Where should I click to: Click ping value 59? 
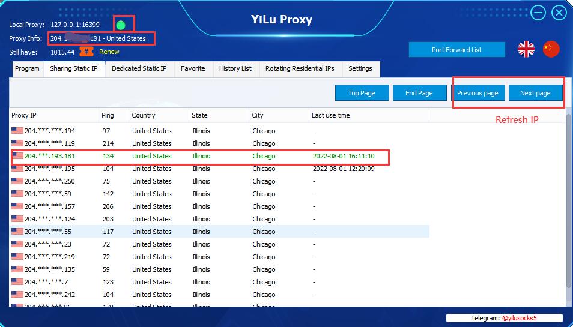106,269
